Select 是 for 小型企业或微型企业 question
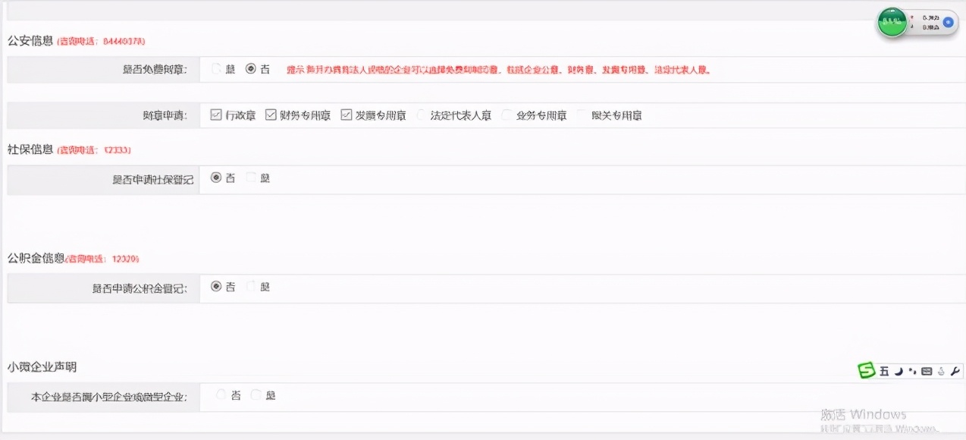This screenshot has width=966, height=440. coord(256,395)
